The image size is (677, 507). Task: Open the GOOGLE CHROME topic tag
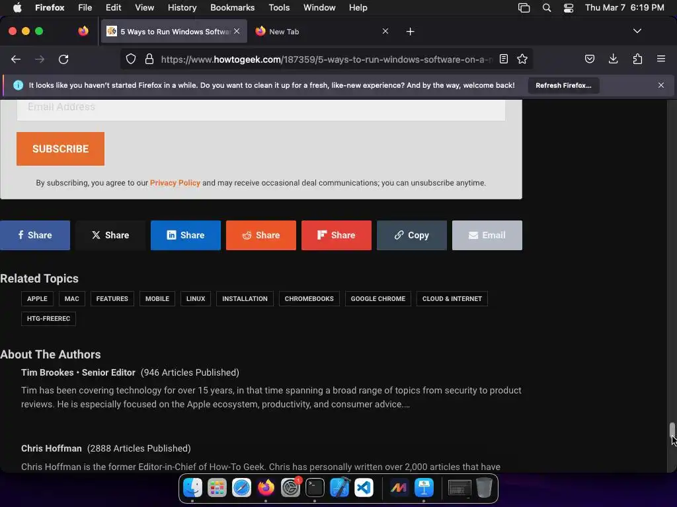pyautogui.click(x=378, y=299)
